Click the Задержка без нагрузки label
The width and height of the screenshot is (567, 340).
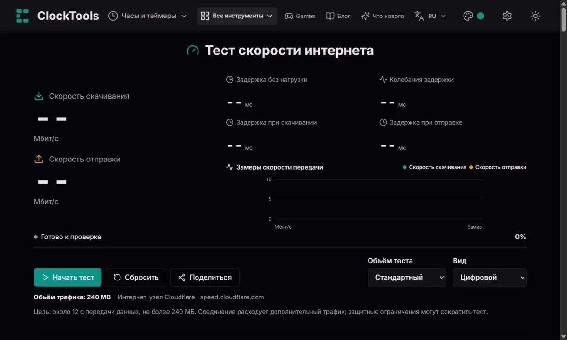tap(272, 80)
